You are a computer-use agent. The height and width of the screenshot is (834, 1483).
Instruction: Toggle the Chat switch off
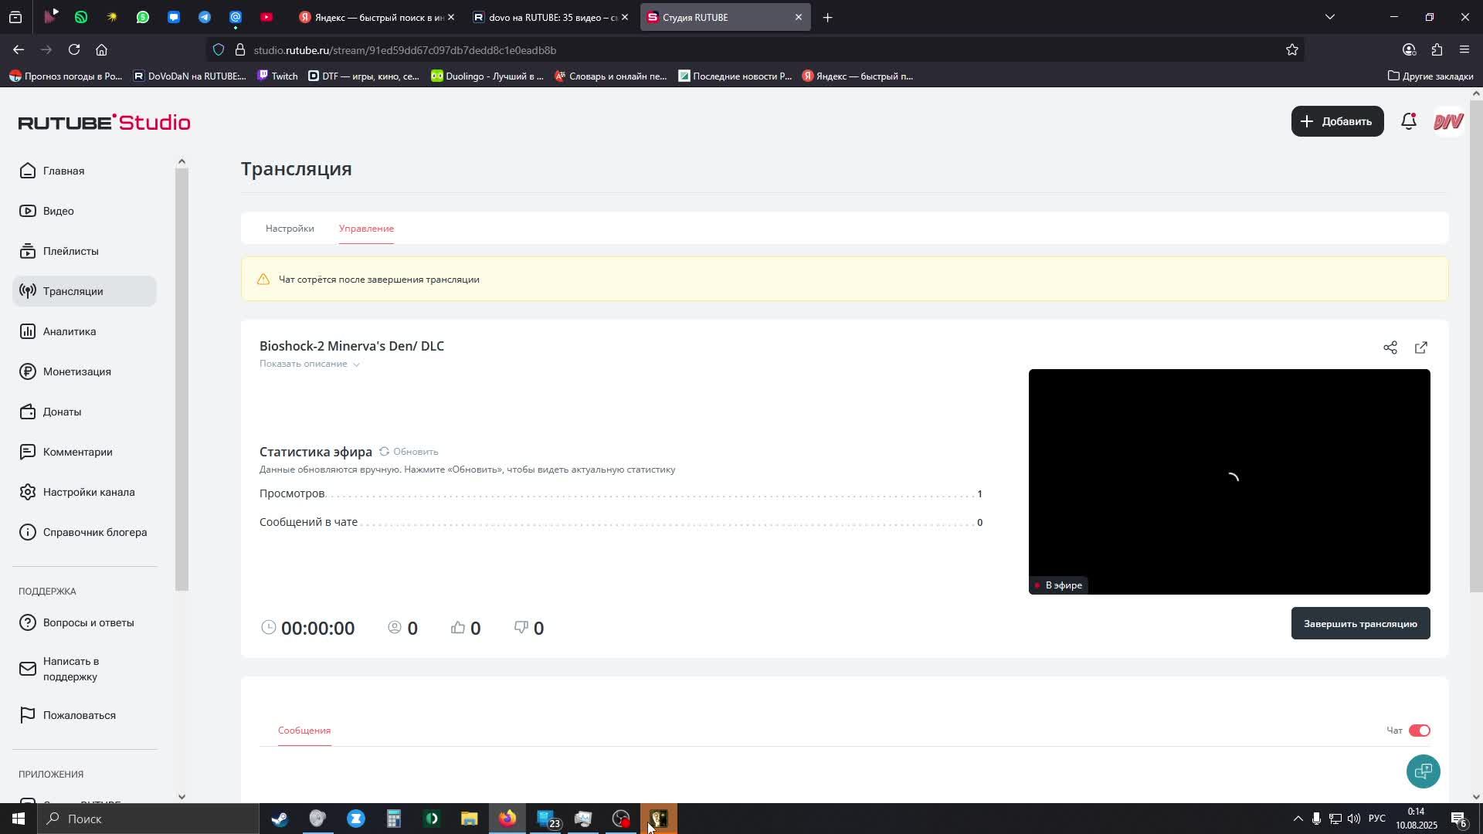(1419, 731)
